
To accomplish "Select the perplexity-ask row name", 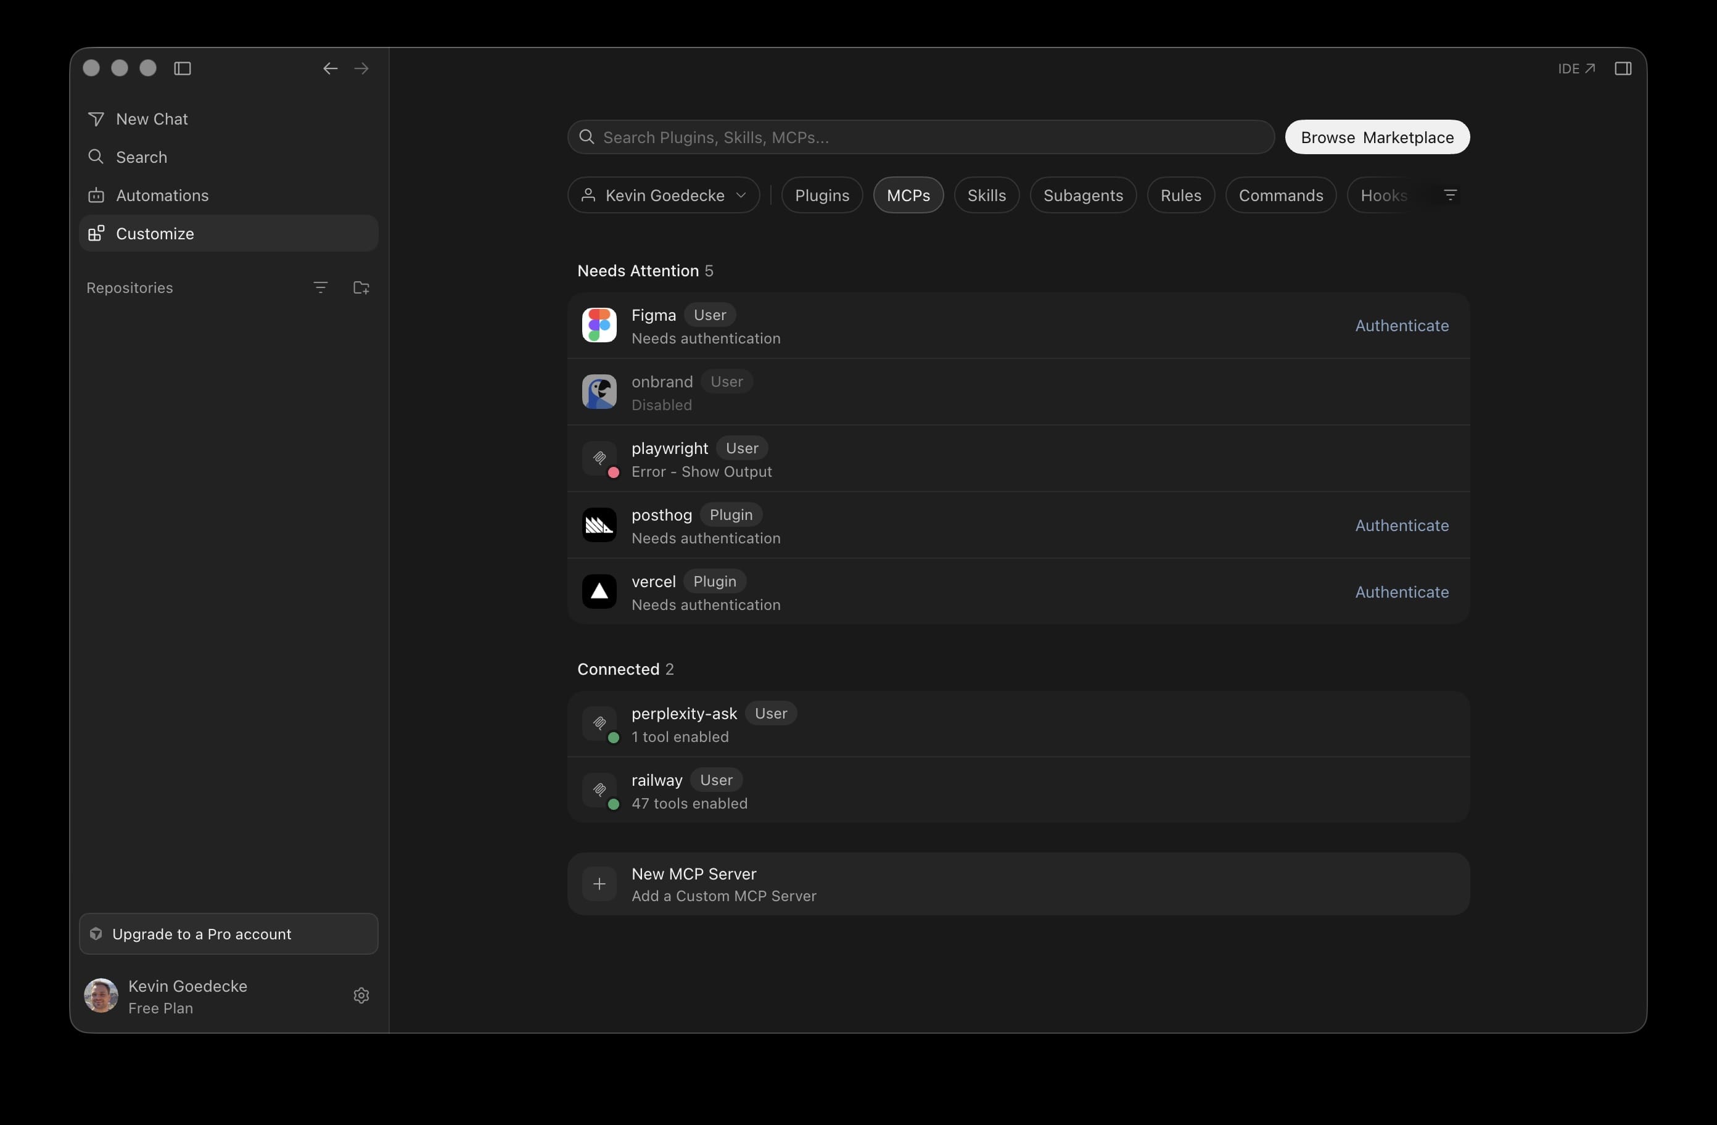I will 684,714.
